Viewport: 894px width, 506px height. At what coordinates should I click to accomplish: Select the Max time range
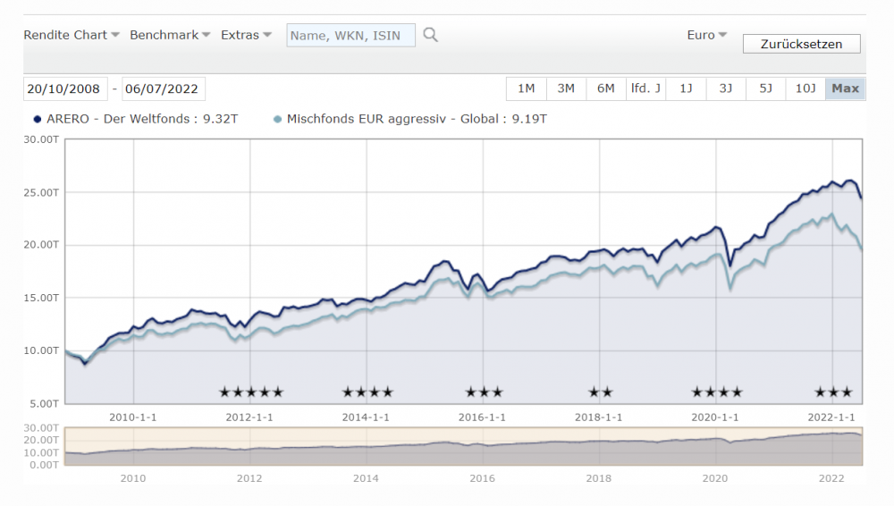(846, 89)
